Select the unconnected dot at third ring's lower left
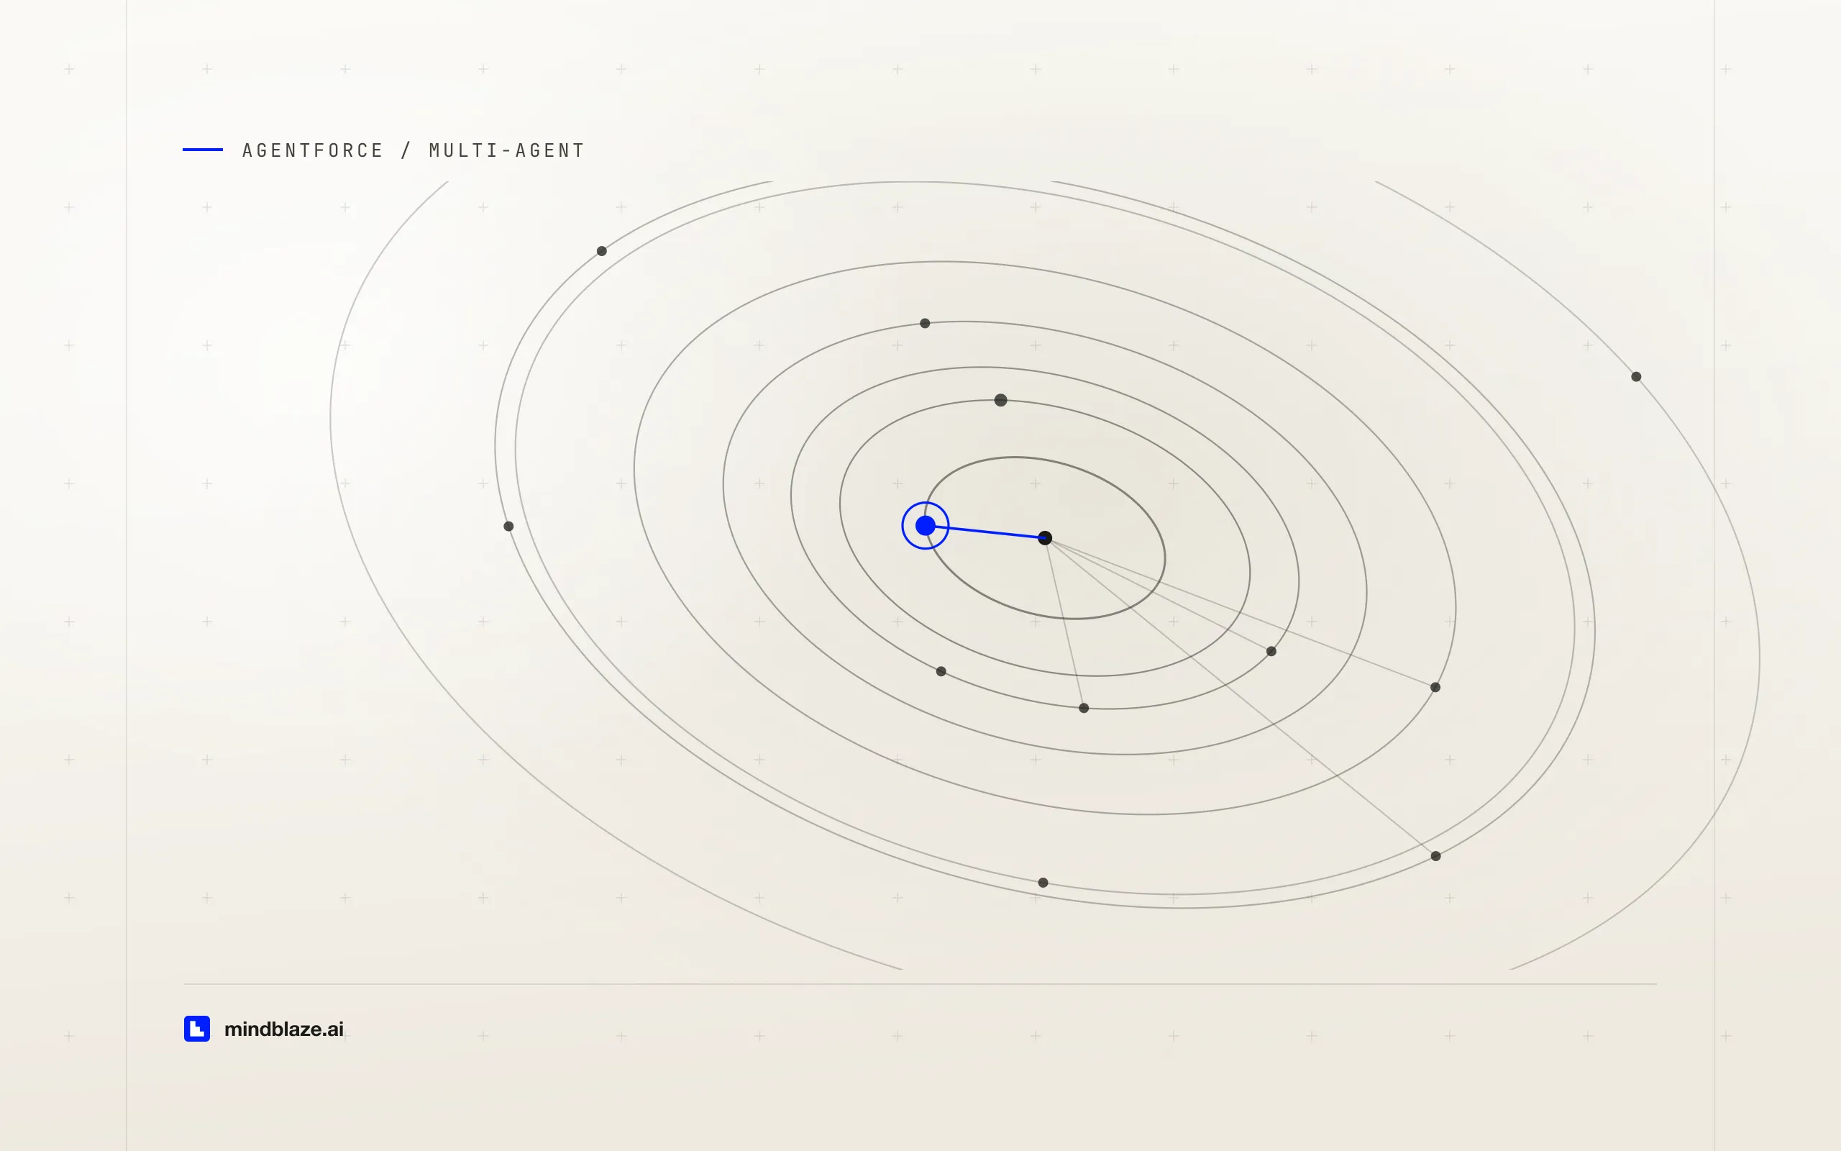 941,671
